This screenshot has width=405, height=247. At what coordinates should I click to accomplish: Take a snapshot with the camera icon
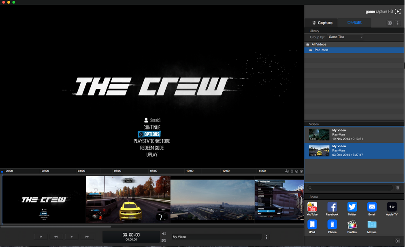[164, 241]
